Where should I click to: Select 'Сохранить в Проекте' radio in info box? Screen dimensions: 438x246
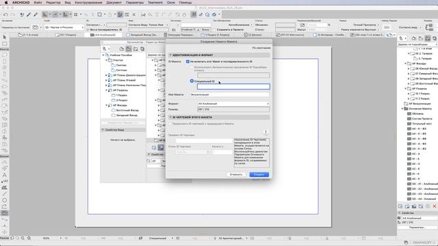pos(214,29)
